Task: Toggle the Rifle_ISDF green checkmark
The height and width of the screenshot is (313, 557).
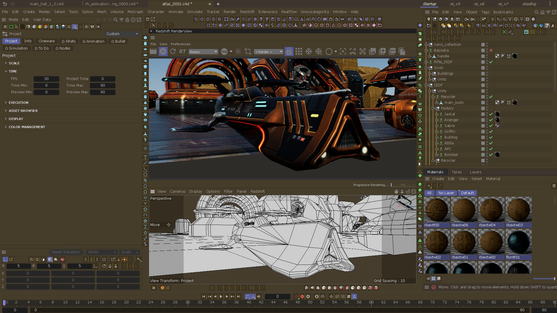Action: [491, 62]
